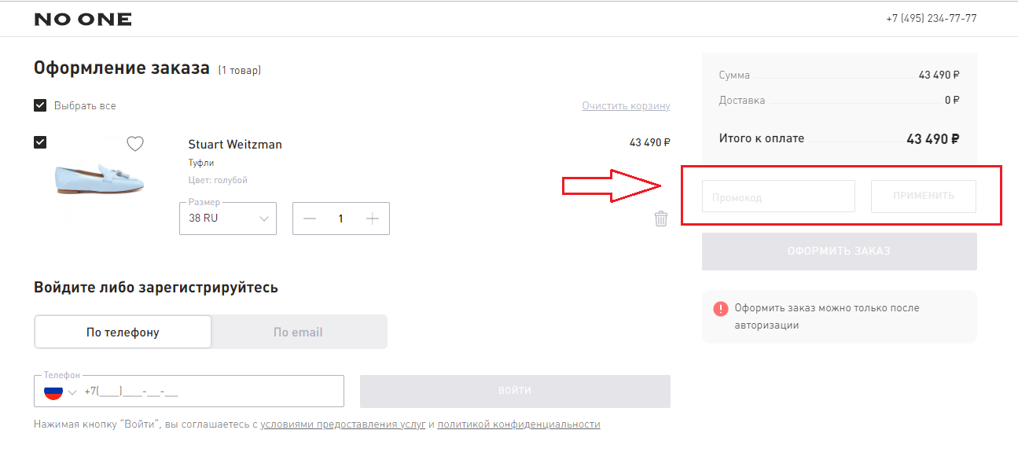Click the 'Очистить корзину' link

[x=626, y=105]
